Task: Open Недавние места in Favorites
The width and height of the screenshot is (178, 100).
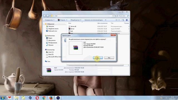Action: pos(53,29)
